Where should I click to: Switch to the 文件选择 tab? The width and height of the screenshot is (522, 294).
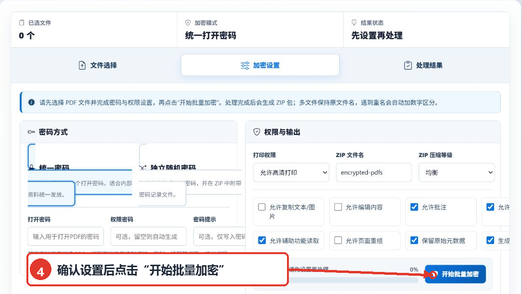[x=98, y=65]
